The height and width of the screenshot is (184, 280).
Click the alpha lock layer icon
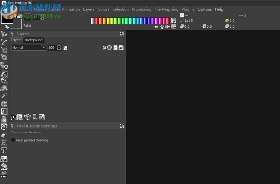click(104, 48)
